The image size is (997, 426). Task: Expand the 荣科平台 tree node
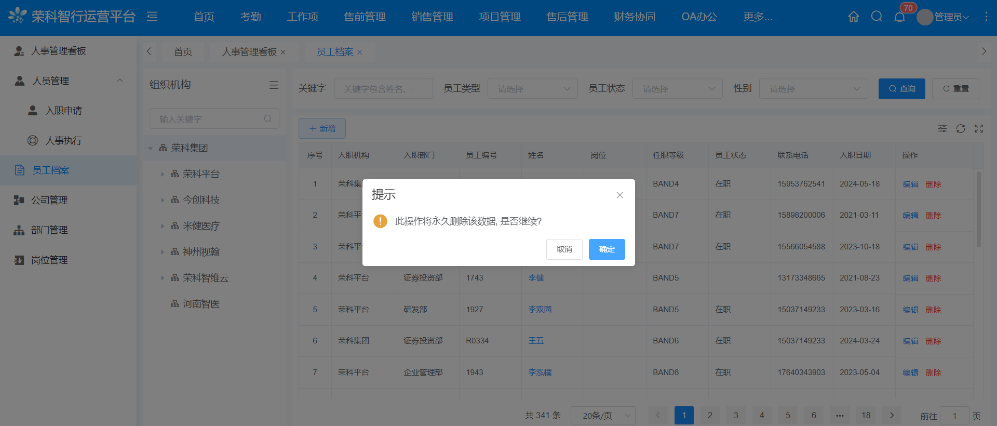tap(163, 174)
